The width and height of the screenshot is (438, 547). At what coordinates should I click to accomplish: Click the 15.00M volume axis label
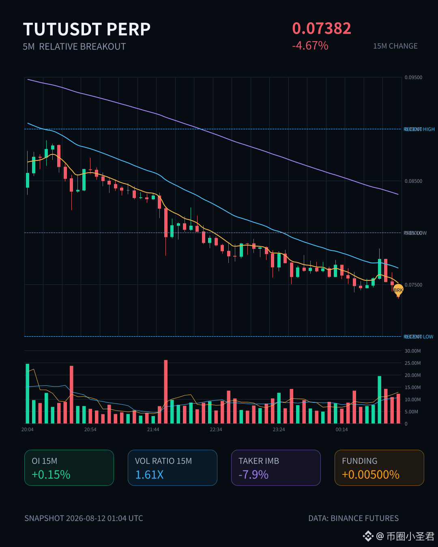point(412,387)
